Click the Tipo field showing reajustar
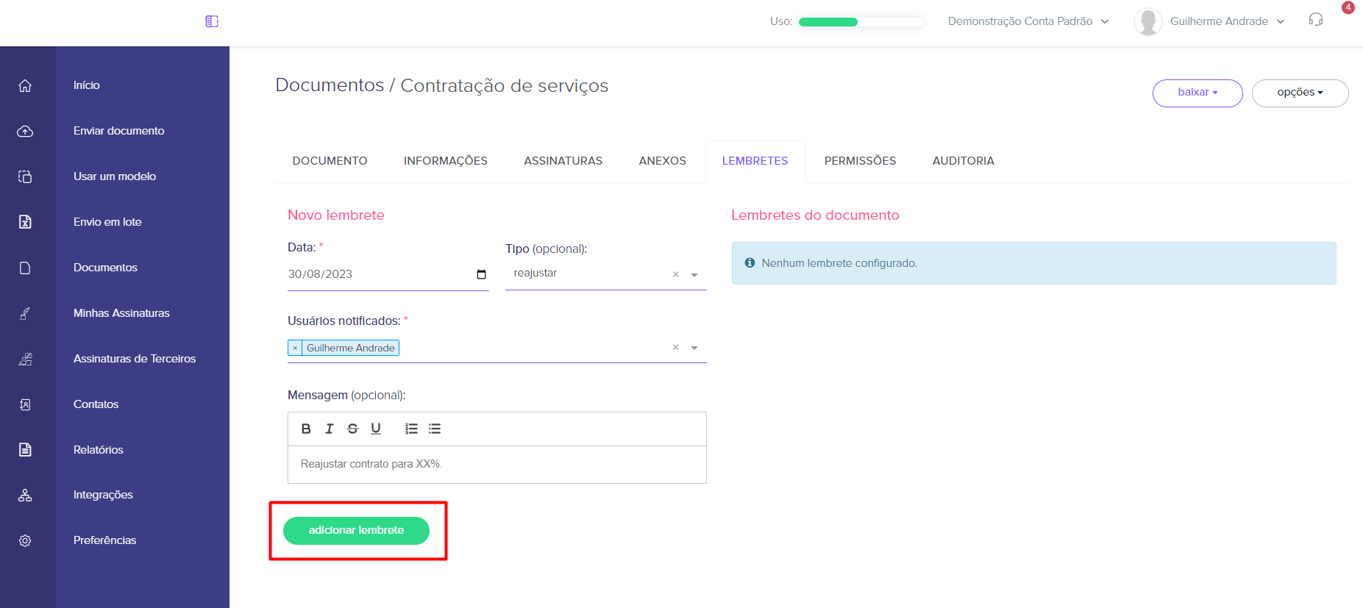The image size is (1363, 608). [x=605, y=273]
